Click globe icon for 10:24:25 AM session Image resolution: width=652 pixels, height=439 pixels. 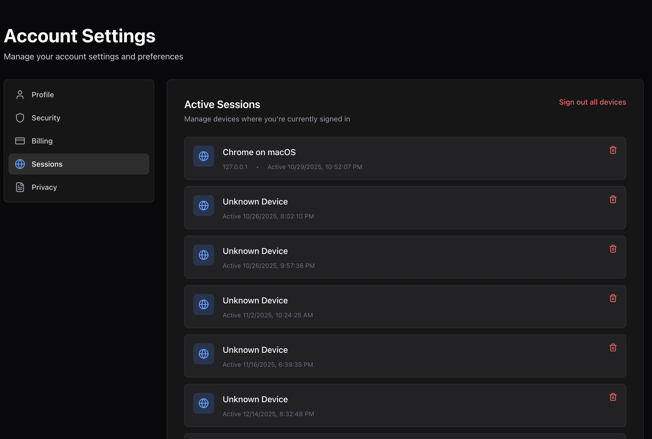tap(204, 304)
